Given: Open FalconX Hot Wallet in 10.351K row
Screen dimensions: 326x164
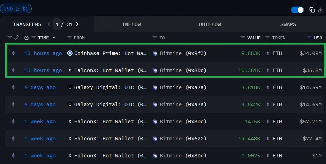Looking at the screenshot, I should (111, 70).
